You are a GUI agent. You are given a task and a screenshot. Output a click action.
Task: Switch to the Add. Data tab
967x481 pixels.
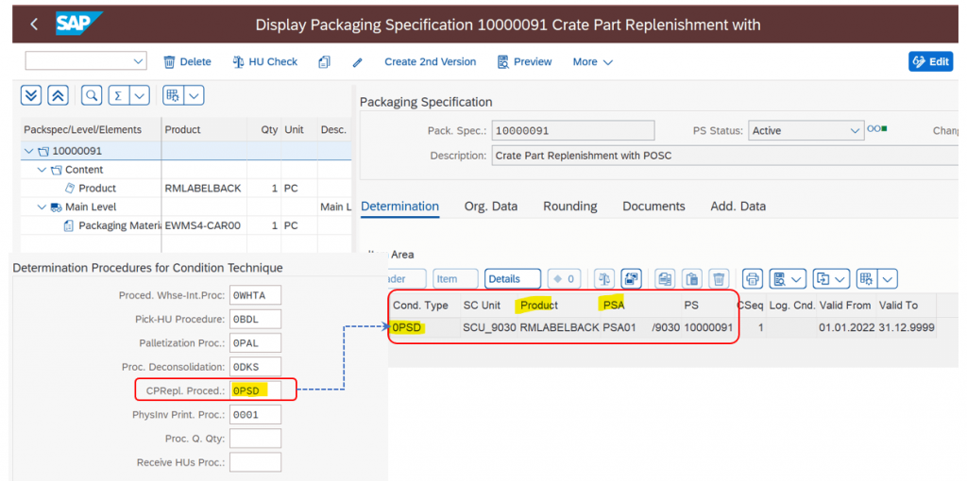click(738, 207)
